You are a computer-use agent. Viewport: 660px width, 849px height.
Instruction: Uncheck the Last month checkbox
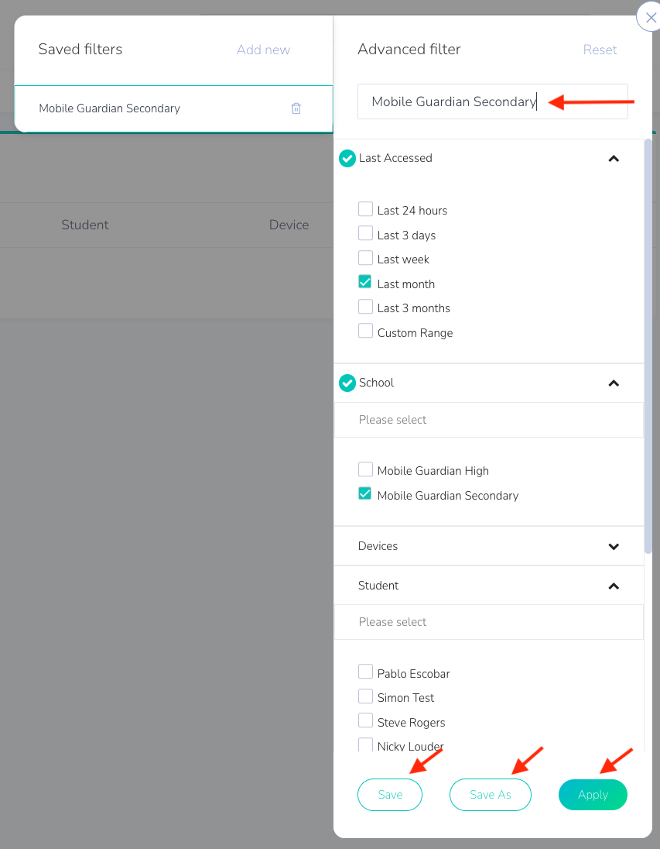(365, 283)
